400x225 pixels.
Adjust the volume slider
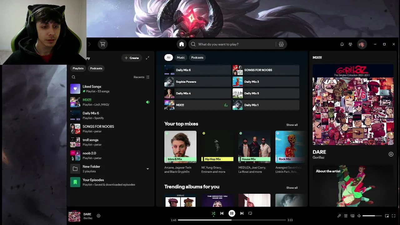point(372,216)
